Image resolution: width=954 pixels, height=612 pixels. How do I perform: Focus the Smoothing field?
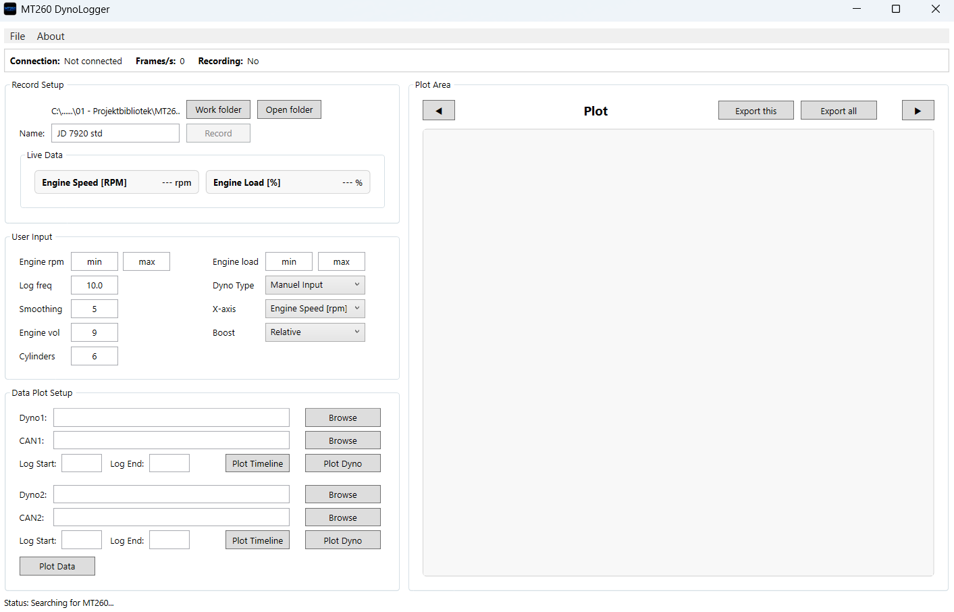click(95, 309)
